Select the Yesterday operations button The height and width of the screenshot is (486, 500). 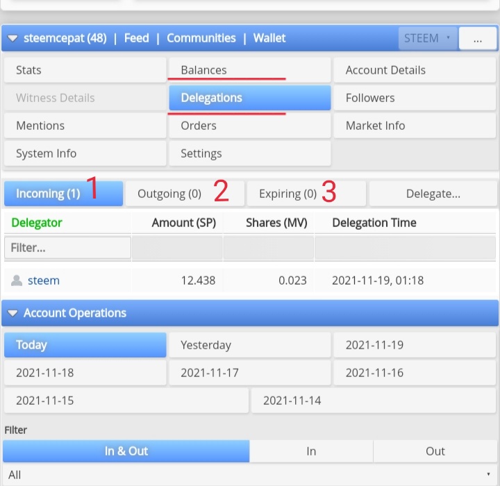point(250,345)
